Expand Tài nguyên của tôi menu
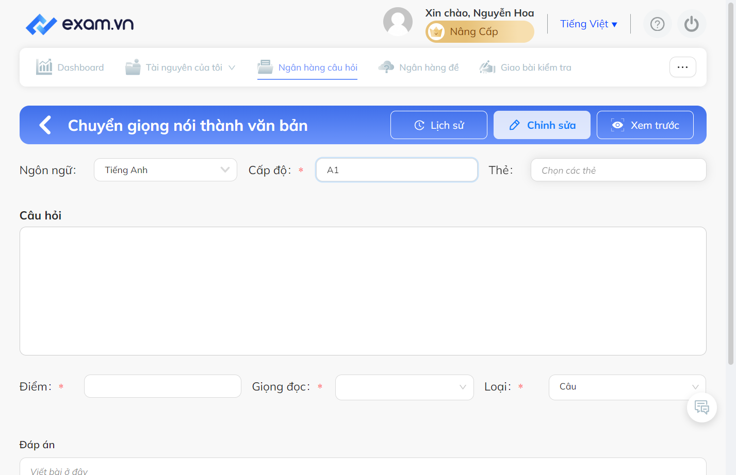 coord(180,67)
